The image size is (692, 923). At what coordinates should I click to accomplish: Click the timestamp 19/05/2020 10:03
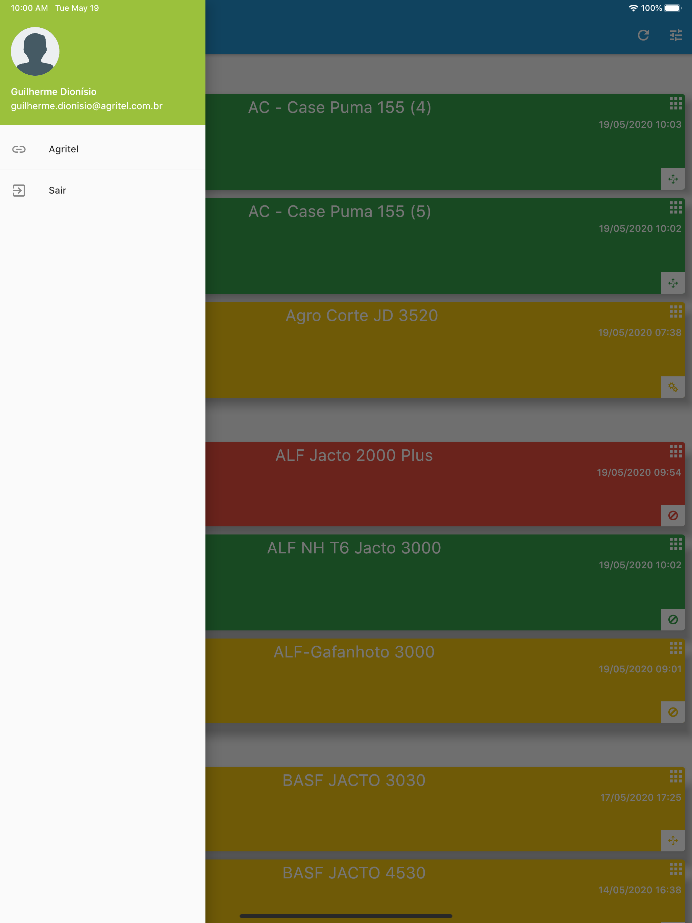click(640, 124)
